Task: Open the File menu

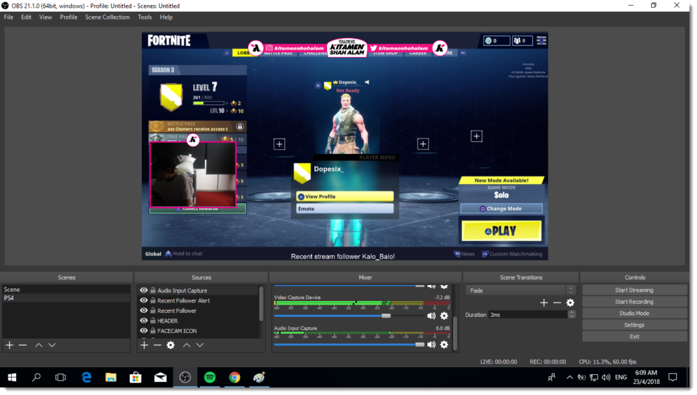Action: point(8,17)
